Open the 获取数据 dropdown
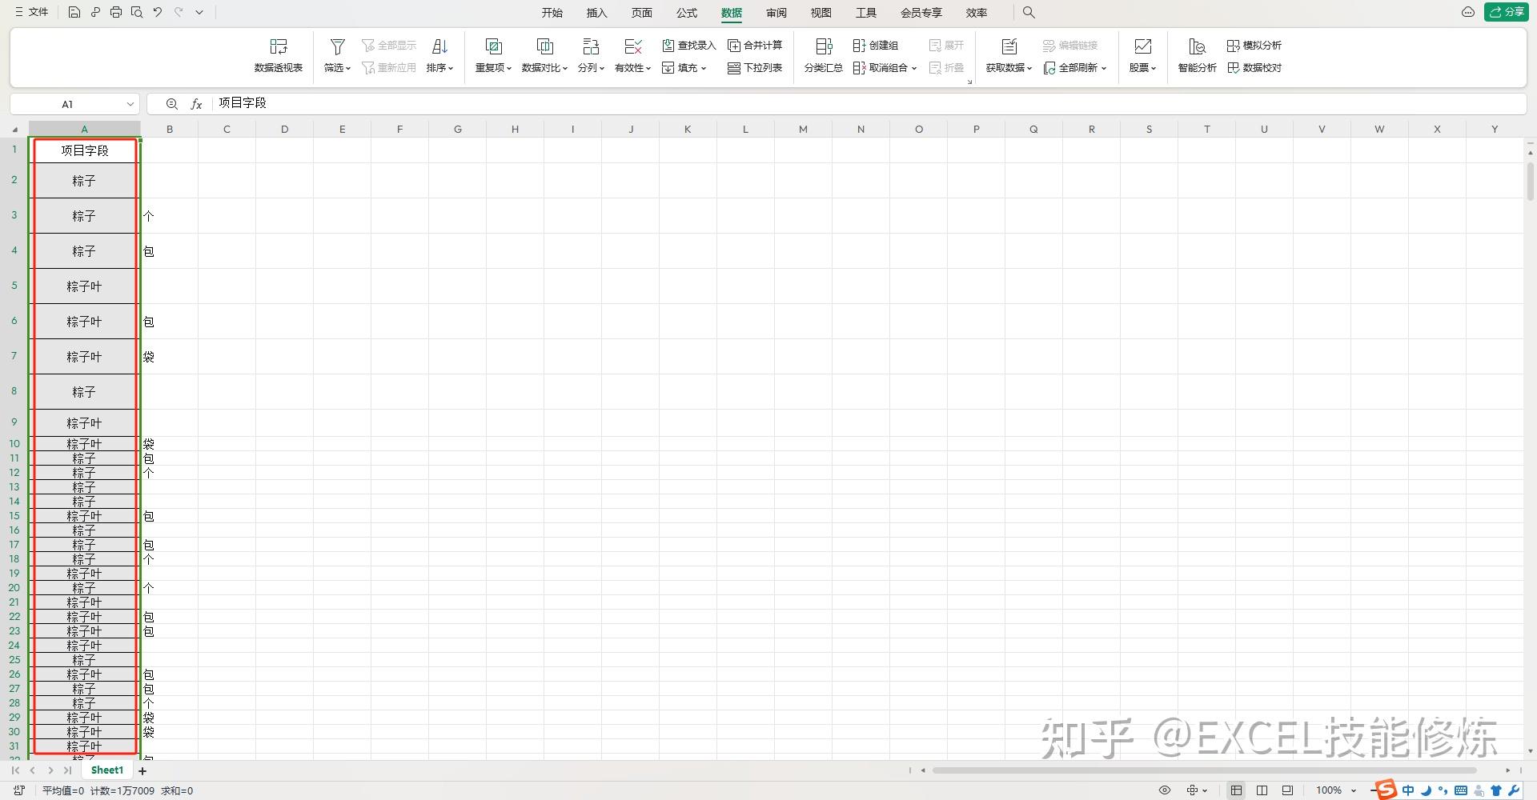Viewport: 1537px width, 800px height. [1009, 55]
